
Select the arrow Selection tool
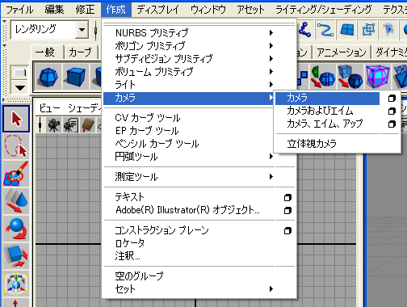pos(16,119)
